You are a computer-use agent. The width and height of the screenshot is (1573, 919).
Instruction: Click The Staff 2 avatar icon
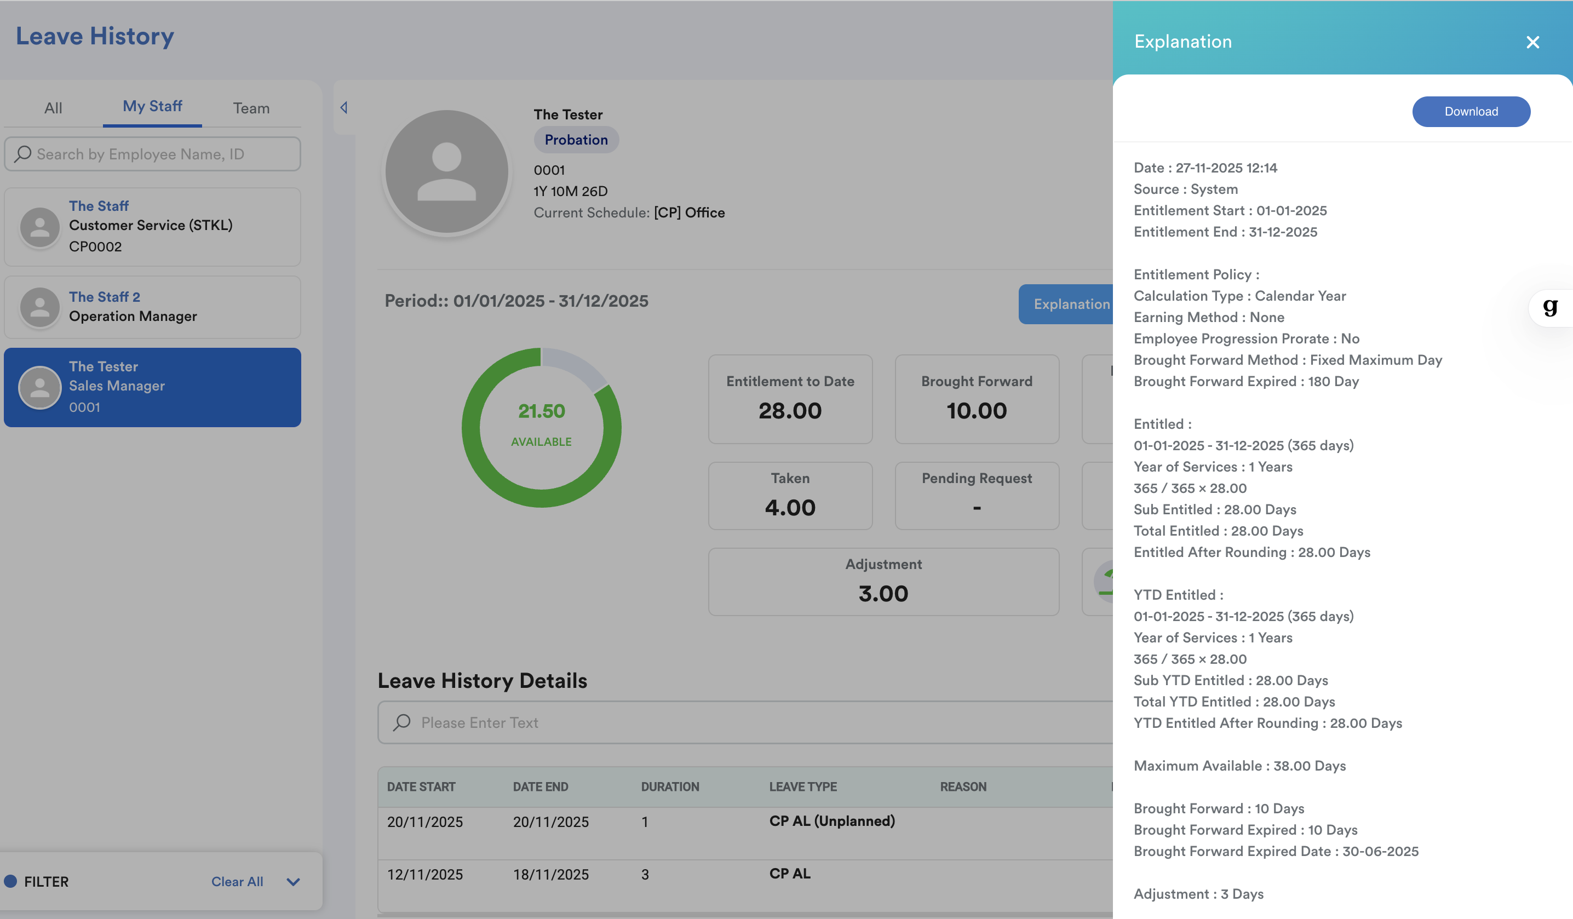[x=40, y=307]
